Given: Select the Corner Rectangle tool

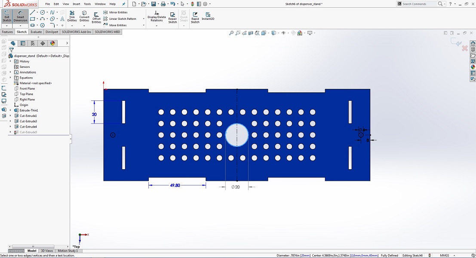Looking at the screenshot, I should 33,19.
